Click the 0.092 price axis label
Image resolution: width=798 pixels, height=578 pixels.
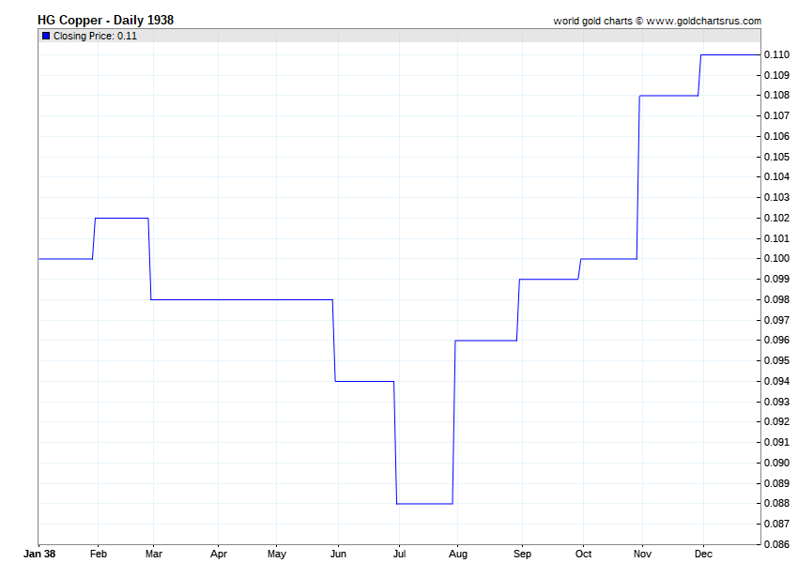[x=776, y=422]
